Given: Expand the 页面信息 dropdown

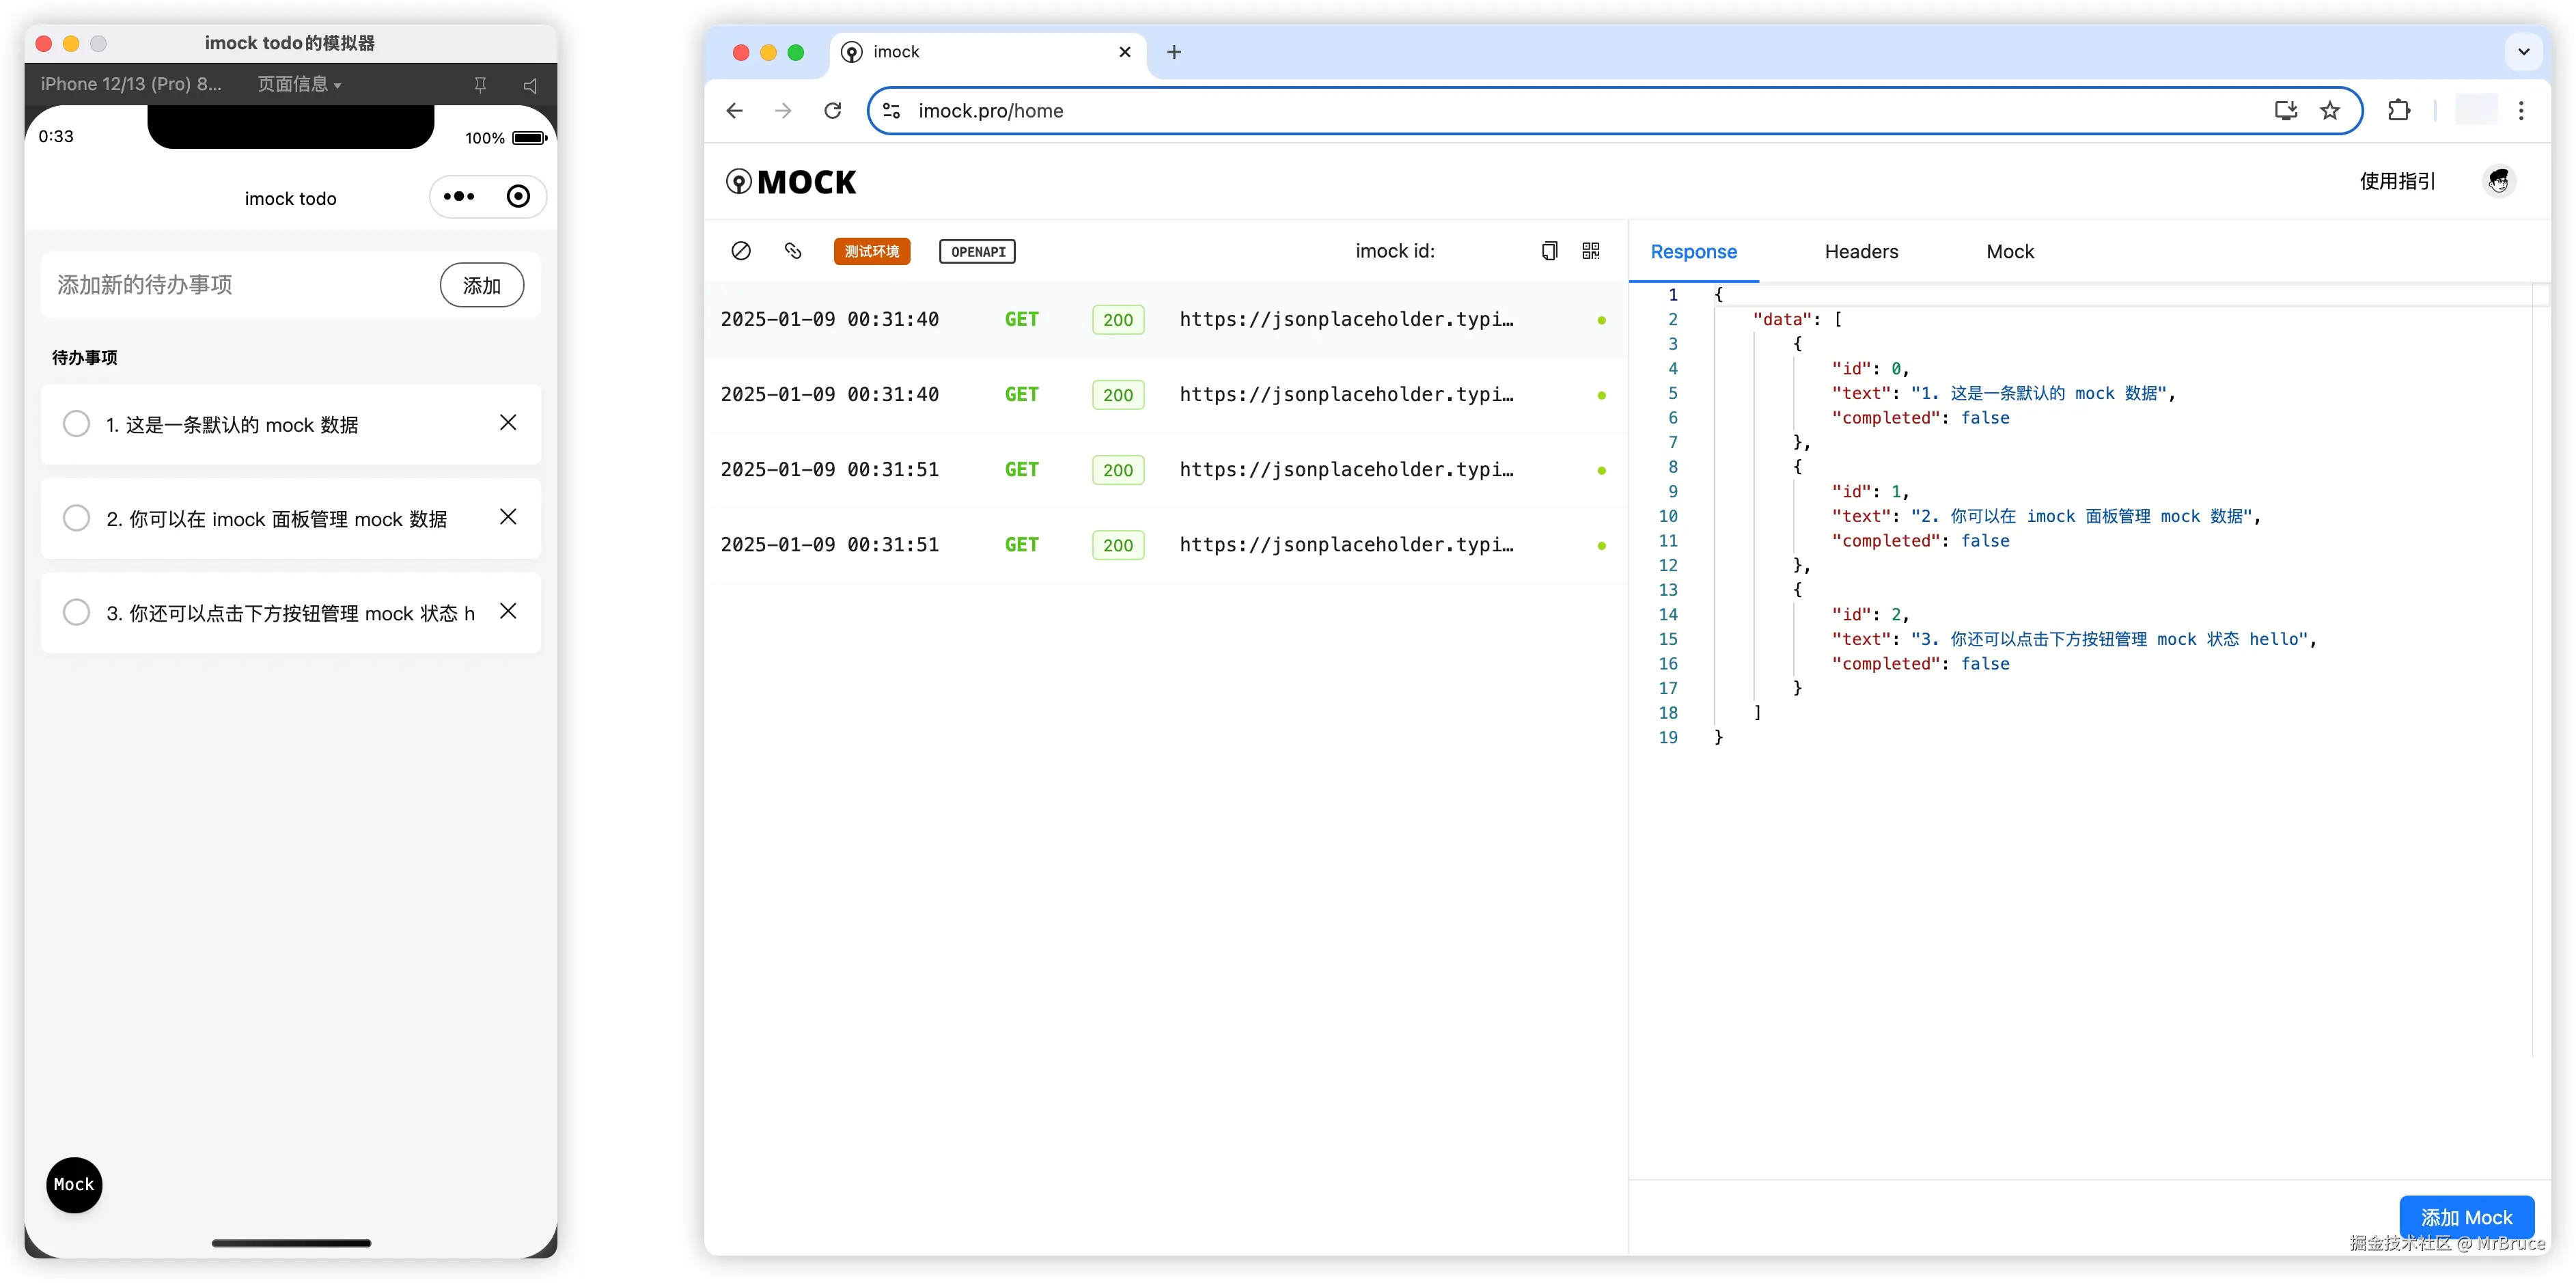Looking at the screenshot, I should click(x=299, y=85).
